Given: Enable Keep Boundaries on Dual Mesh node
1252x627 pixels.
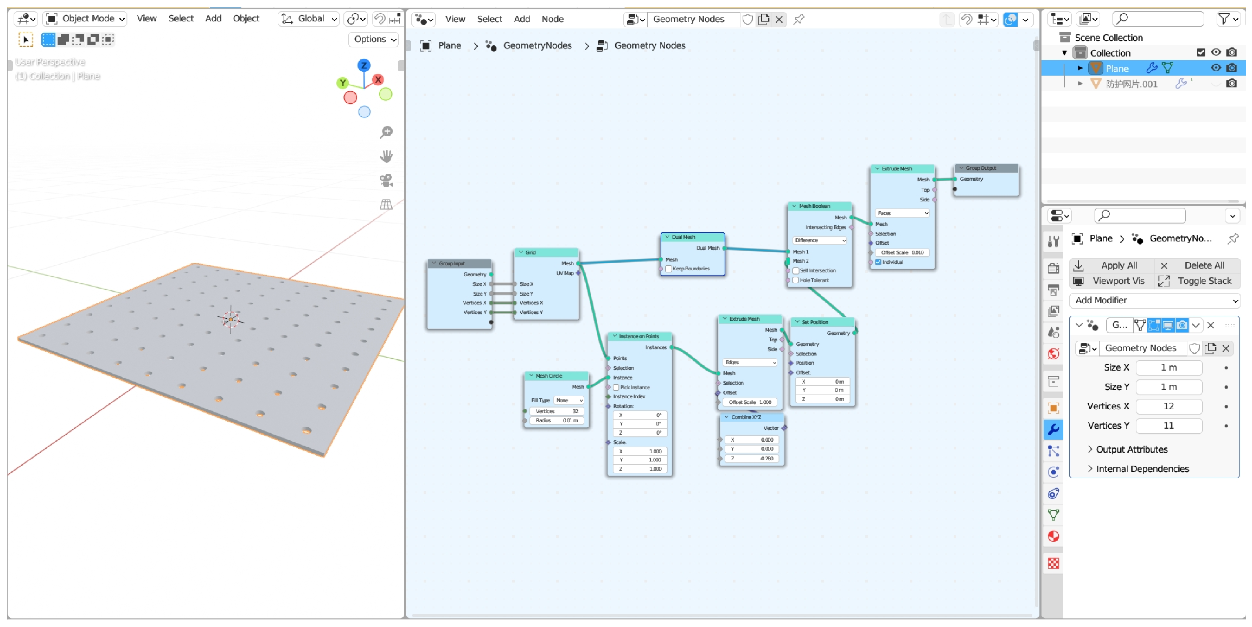Looking at the screenshot, I should click(x=669, y=269).
